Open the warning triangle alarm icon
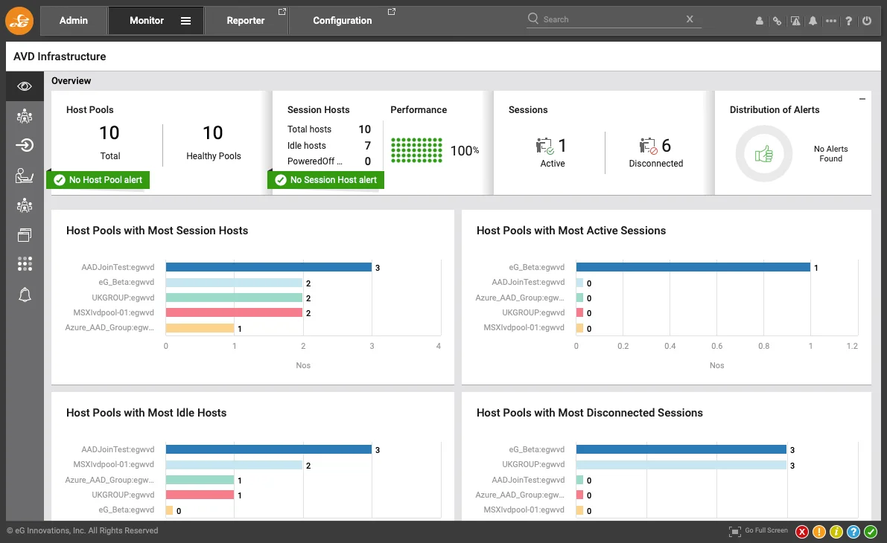This screenshot has width=887, height=543. pos(795,21)
